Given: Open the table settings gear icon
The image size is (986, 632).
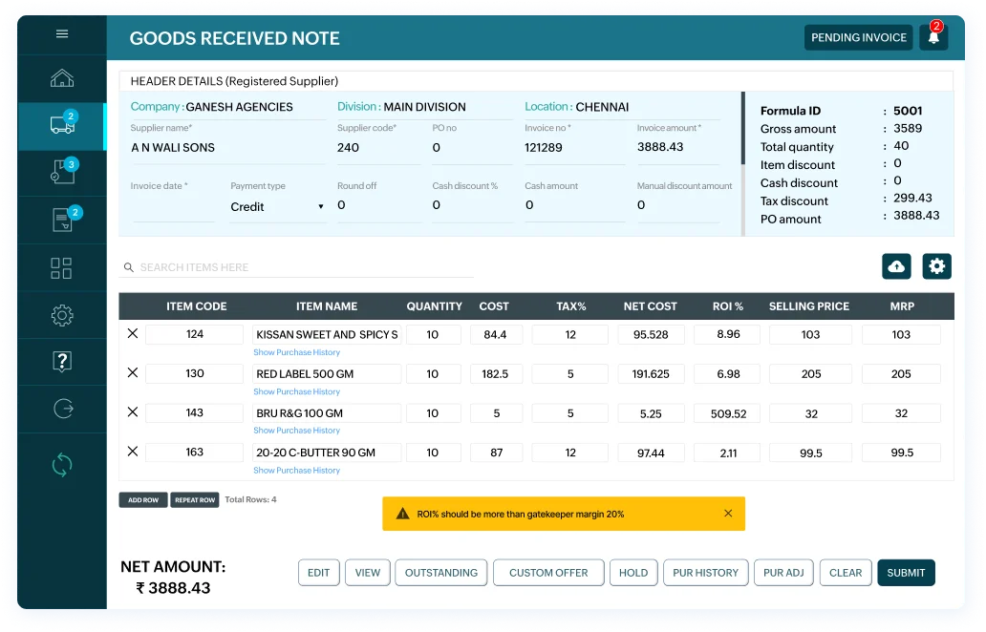Looking at the screenshot, I should pos(936,266).
